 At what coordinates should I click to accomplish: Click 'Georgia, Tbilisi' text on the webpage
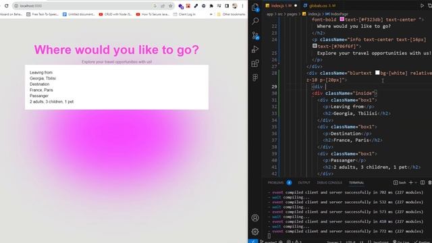[x=43, y=78]
